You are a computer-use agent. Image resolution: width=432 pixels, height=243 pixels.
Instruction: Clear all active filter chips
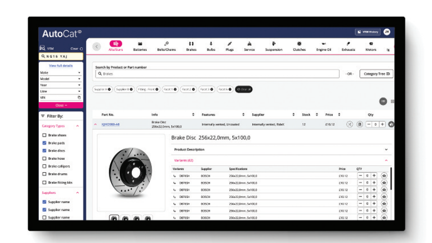(244, 89)
